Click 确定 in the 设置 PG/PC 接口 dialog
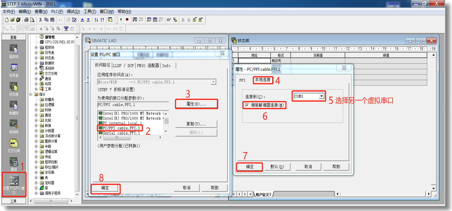The image size is (452, 211). (105, 188)
